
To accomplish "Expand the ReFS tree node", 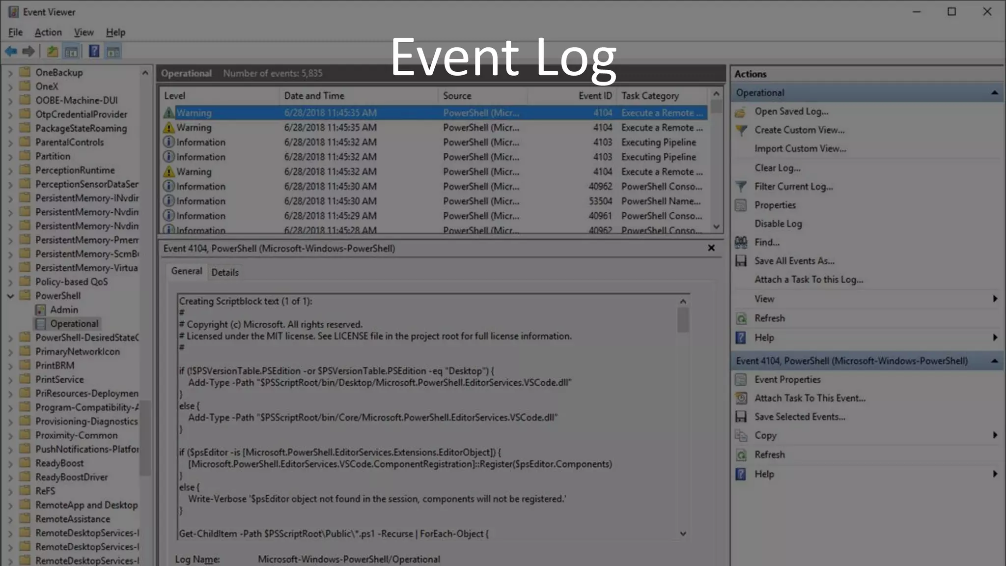I will point(10,491).
